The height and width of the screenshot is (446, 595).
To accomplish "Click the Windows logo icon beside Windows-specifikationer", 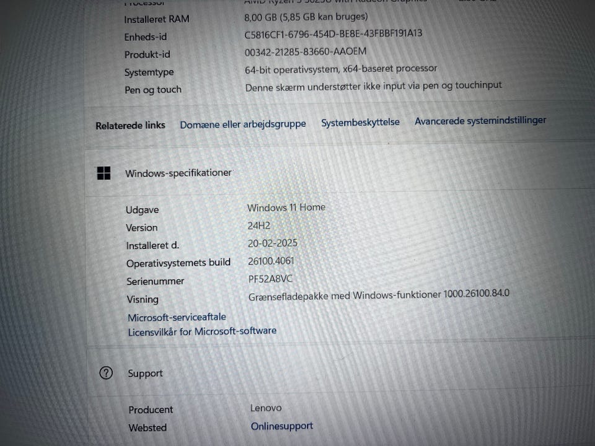I will pos(104,173).
